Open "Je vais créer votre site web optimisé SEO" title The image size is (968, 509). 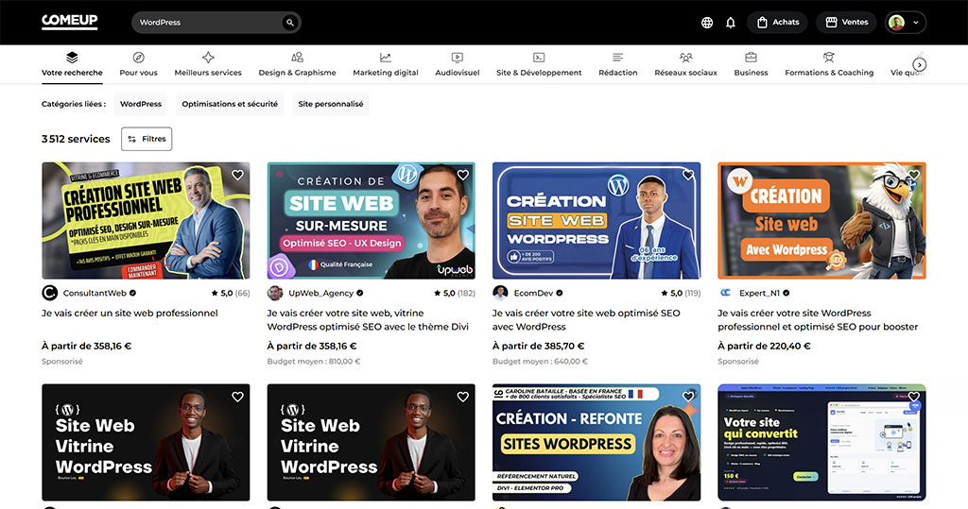pyautogui.click(x=586, y=320)
